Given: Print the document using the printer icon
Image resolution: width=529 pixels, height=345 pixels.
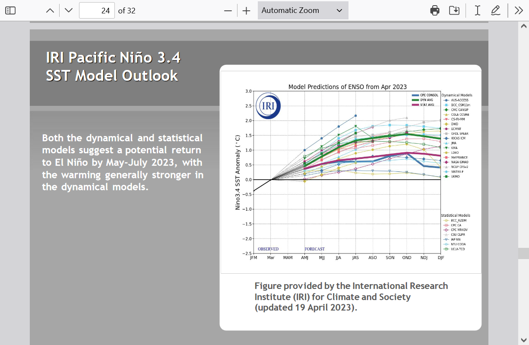Looking at the screenshot, I should (x=435, y=10).
